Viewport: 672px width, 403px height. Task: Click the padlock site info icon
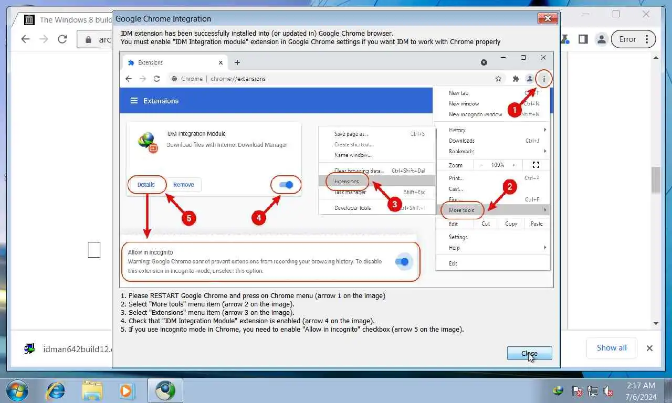click(88, 39)
